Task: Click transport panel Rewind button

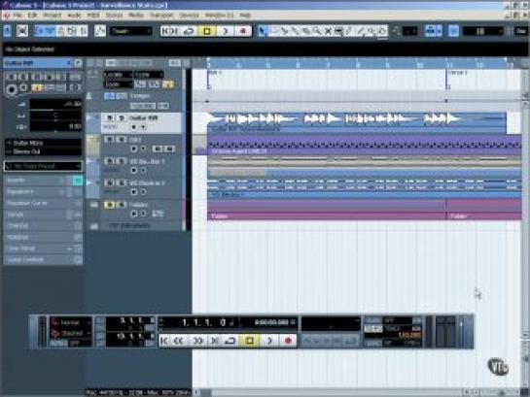Action: click(179, 341)
